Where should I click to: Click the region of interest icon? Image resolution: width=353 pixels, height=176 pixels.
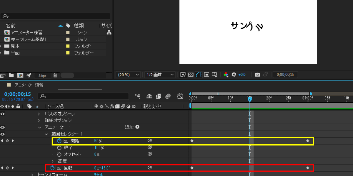[207, 75]
